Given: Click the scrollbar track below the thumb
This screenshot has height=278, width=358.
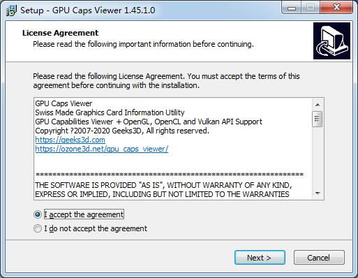Looking at the screenshot, I should pos(318,157).
